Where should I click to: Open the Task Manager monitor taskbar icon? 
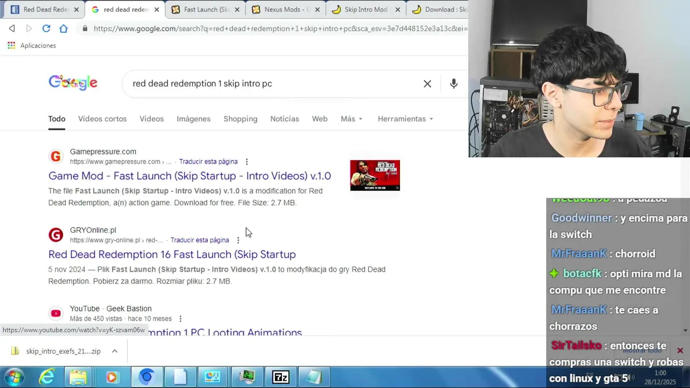tap(247, 377)
